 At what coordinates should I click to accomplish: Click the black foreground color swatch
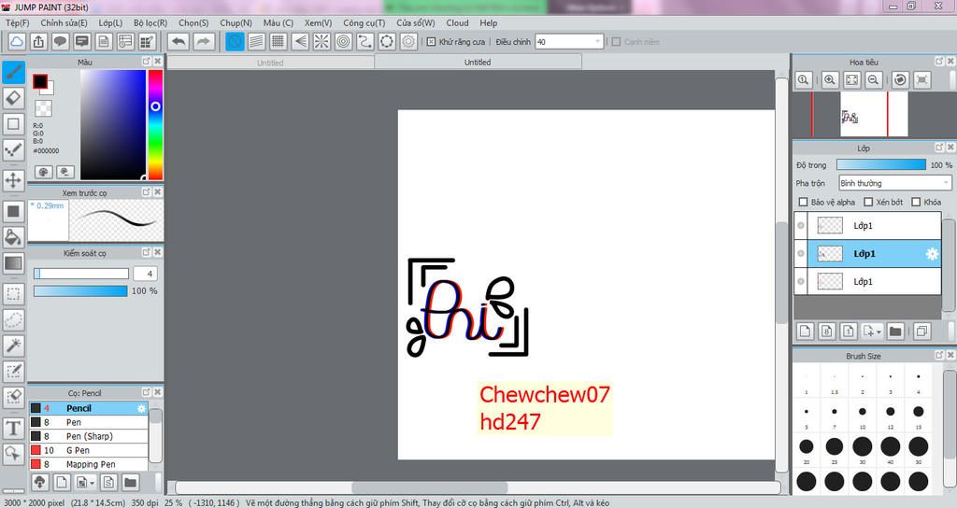point(40,82)
